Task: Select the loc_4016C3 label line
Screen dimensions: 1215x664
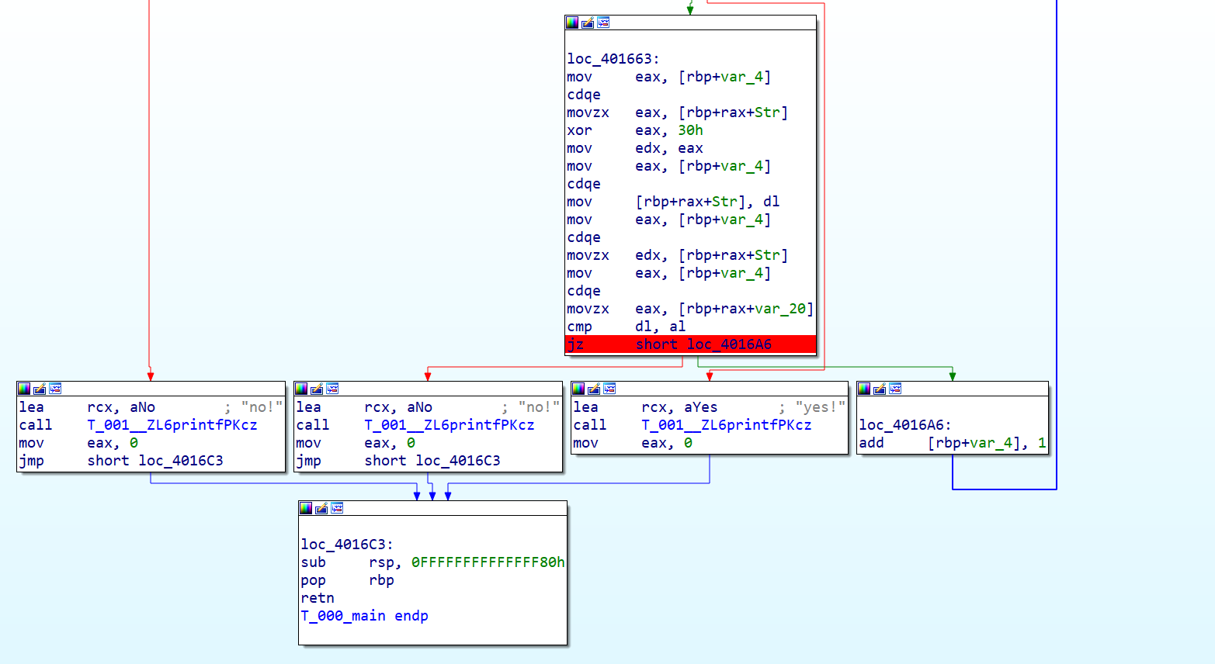Action: 347,545
